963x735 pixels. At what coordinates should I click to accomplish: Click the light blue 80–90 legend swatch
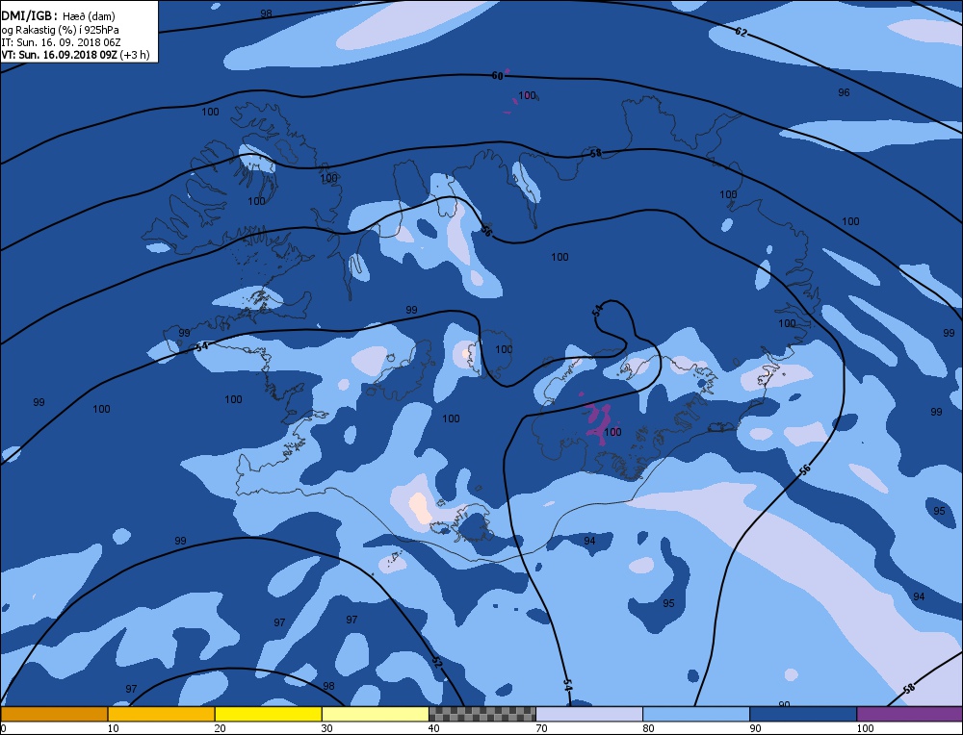pyautogui.click(x=696, y=714)
